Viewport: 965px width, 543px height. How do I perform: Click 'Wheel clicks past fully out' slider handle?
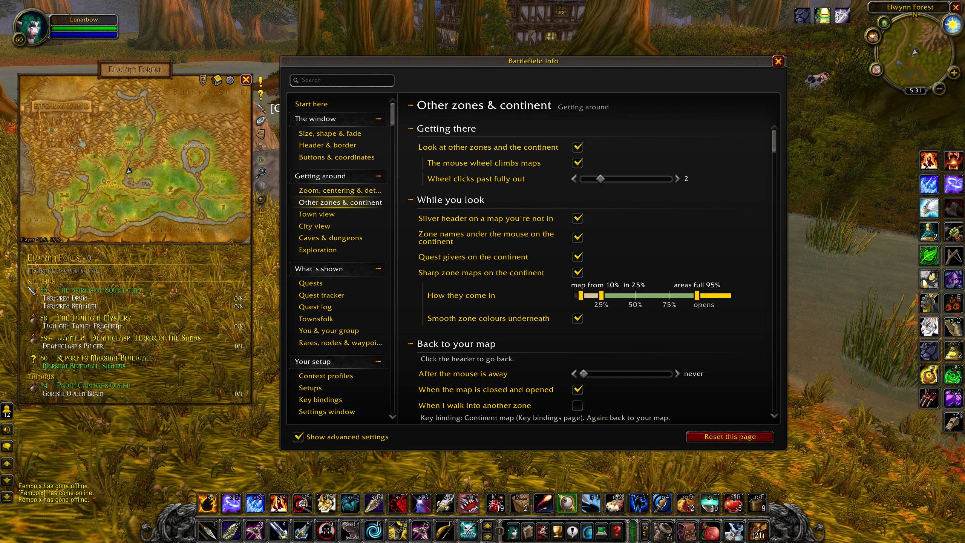pos(600,179)
